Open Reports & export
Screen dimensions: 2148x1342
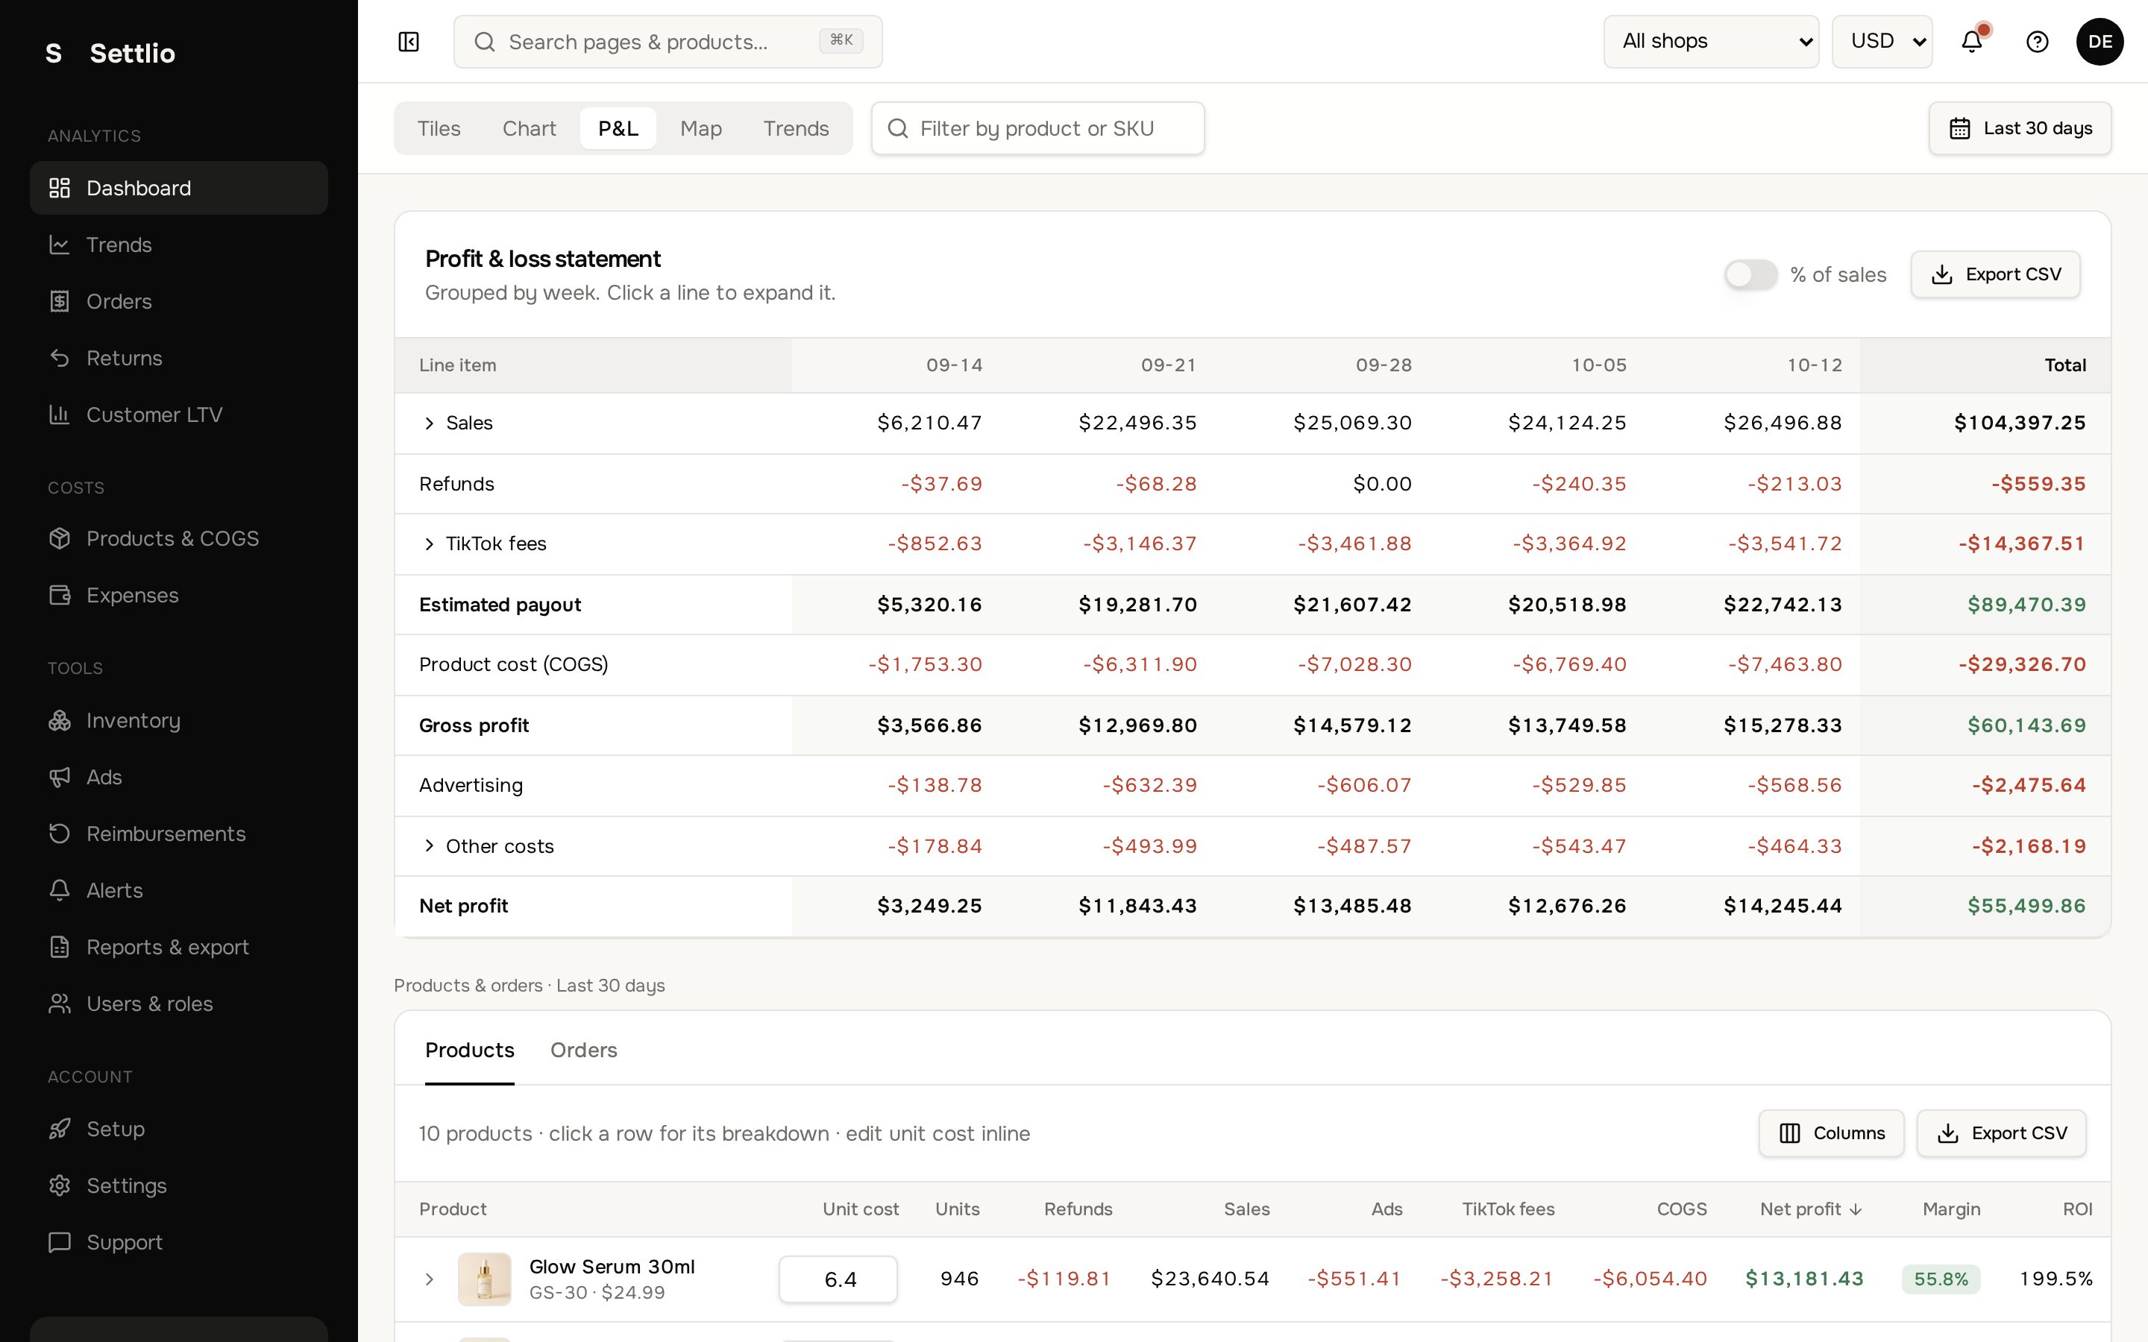[x=178, y=947]
